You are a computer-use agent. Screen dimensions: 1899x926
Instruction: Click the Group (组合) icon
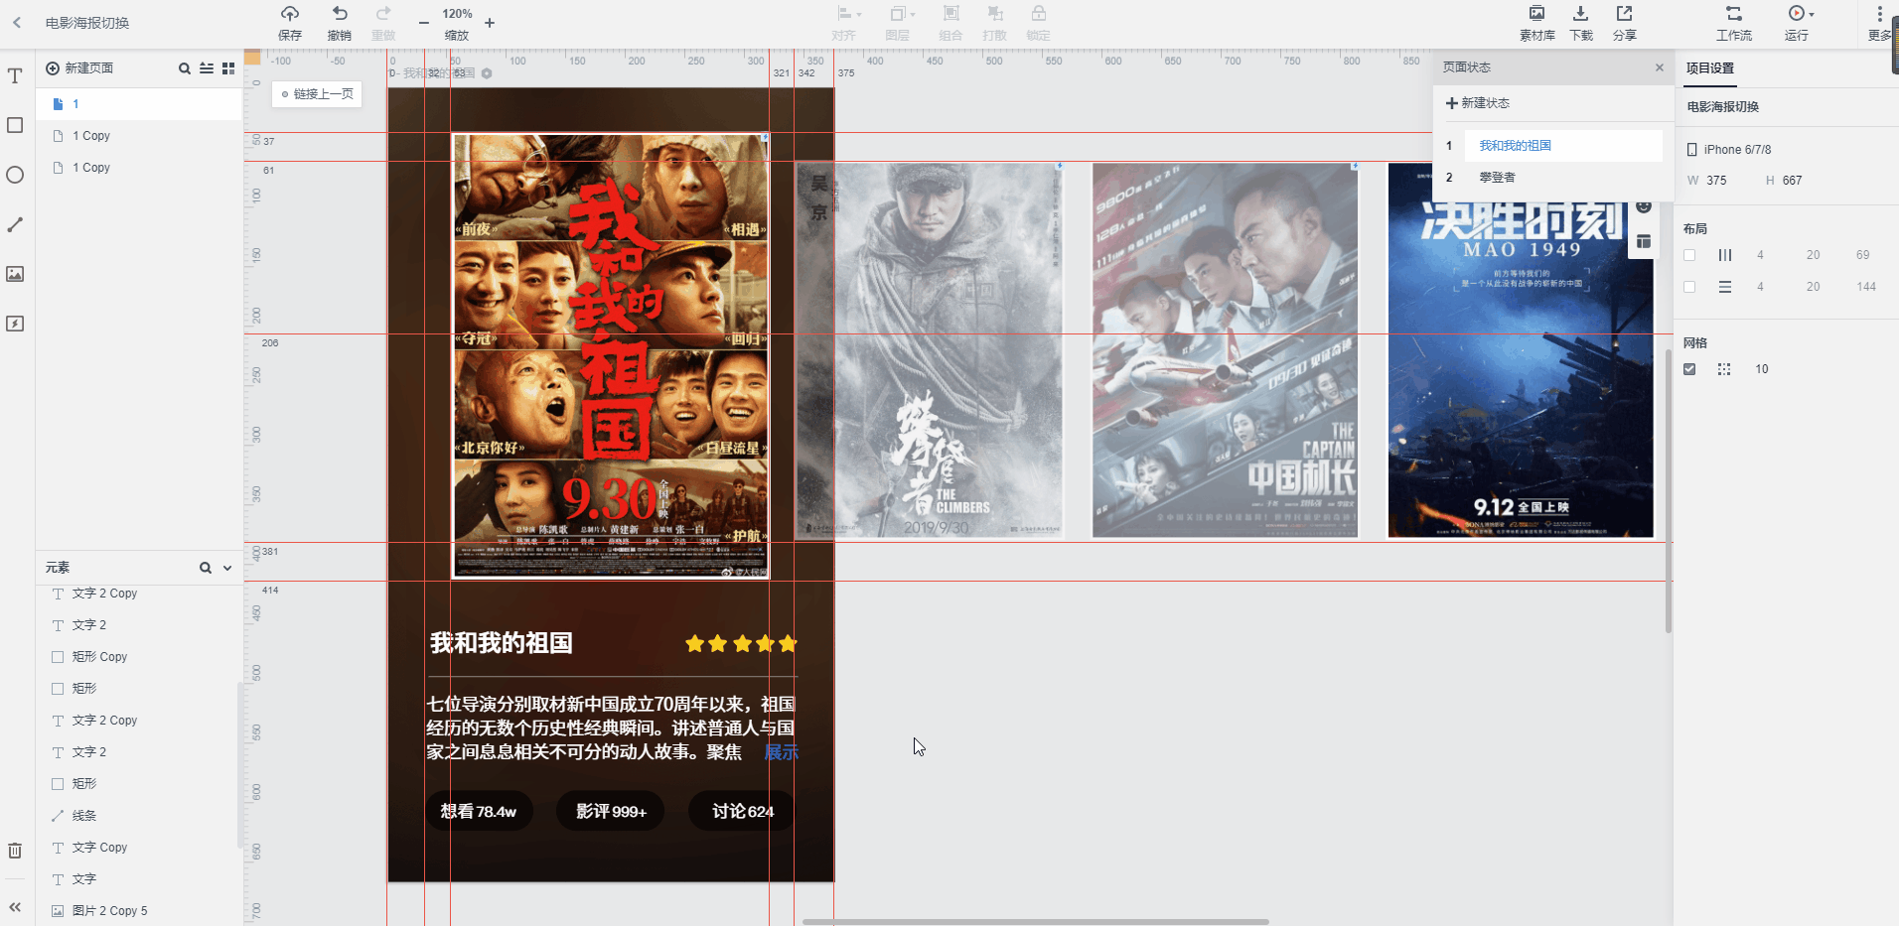950,14
